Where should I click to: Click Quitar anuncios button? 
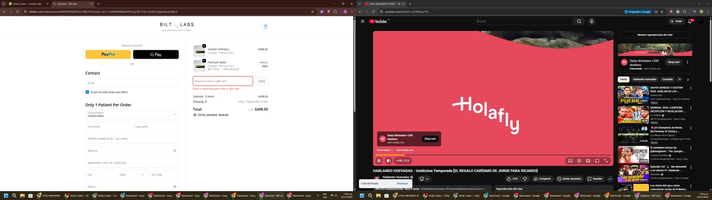pos(569,179)
